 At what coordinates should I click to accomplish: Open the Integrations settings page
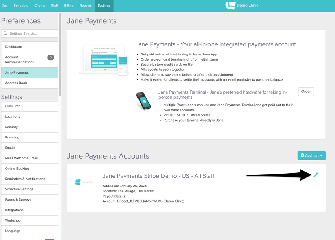tap(30, 210)
